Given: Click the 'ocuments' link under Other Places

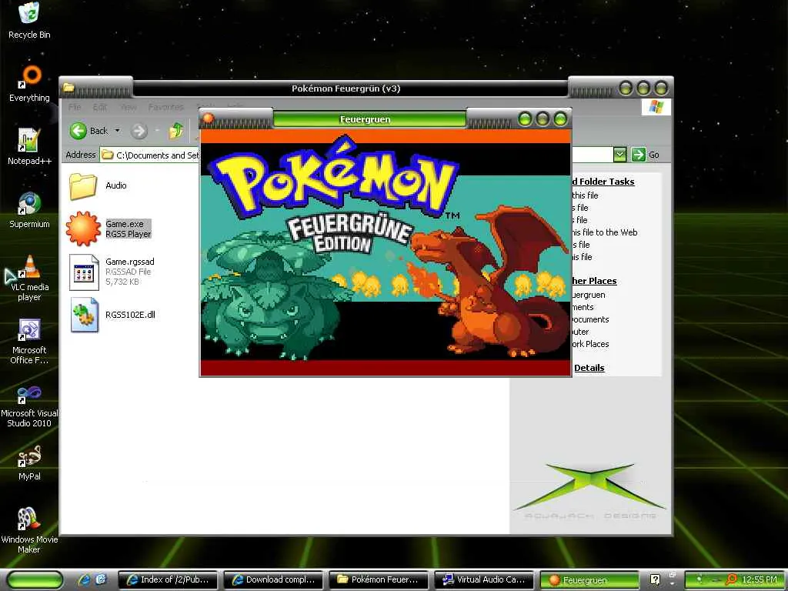Looking at the screenshot, I should [590, 319].
